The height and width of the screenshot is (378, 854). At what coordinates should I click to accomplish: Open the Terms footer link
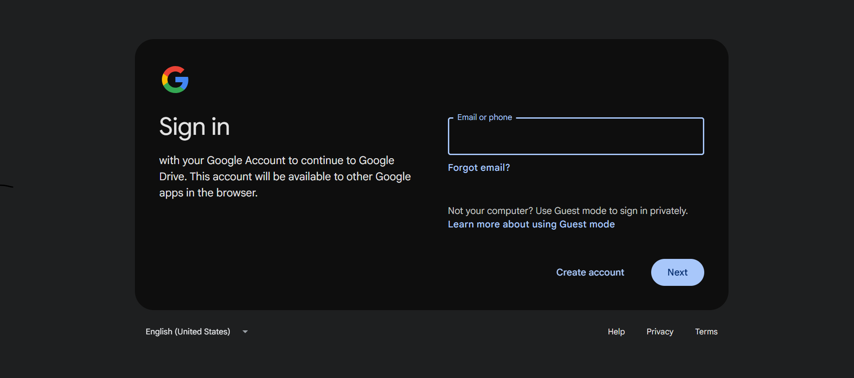click(x=706, y=332)
